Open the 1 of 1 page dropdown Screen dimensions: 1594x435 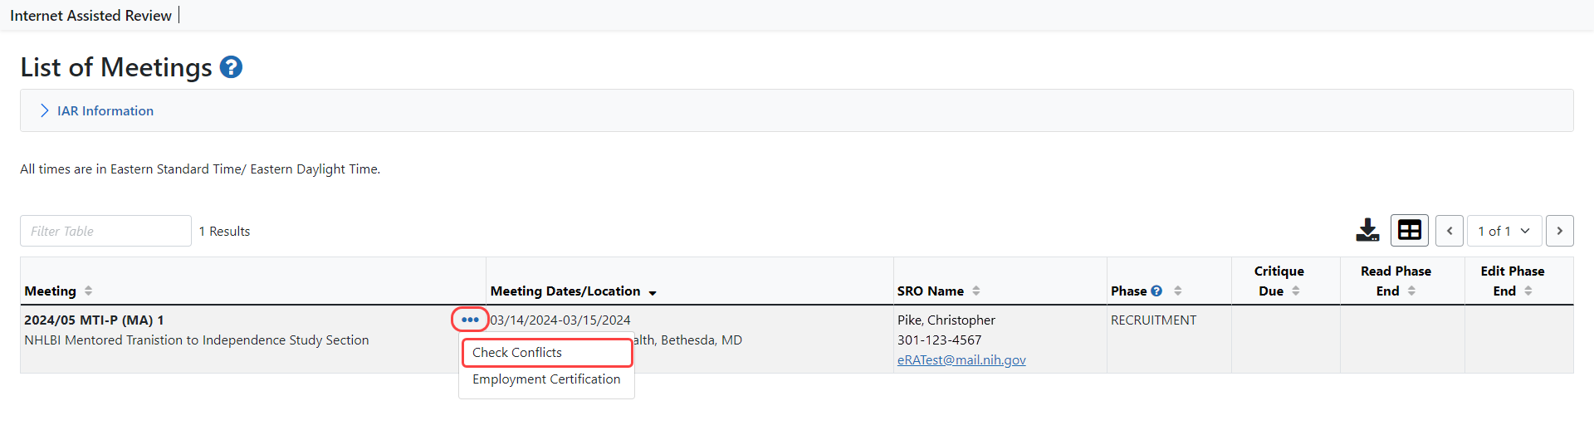pos(1504,231)
